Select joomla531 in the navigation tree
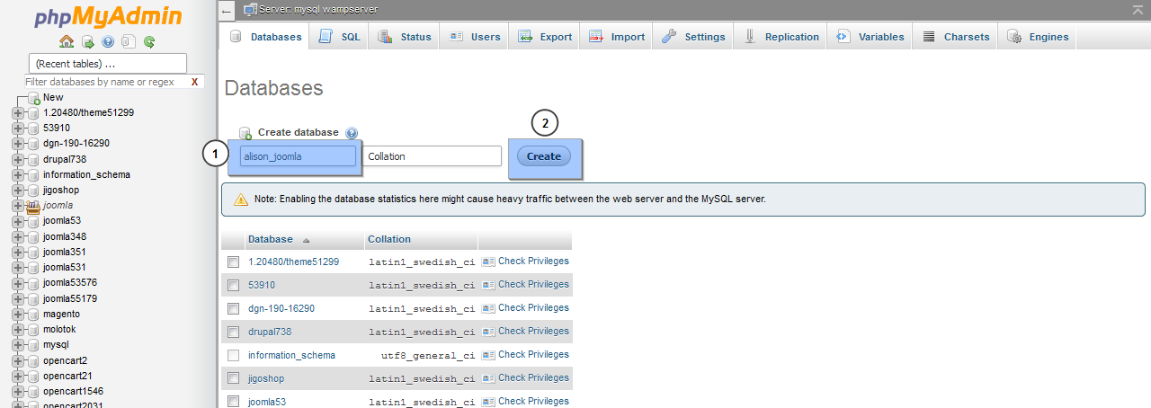1151x408 pixels. click(x=64, y=268)
